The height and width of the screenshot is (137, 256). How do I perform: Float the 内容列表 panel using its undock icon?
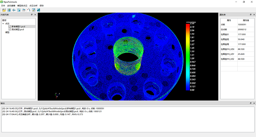[32, 15]
